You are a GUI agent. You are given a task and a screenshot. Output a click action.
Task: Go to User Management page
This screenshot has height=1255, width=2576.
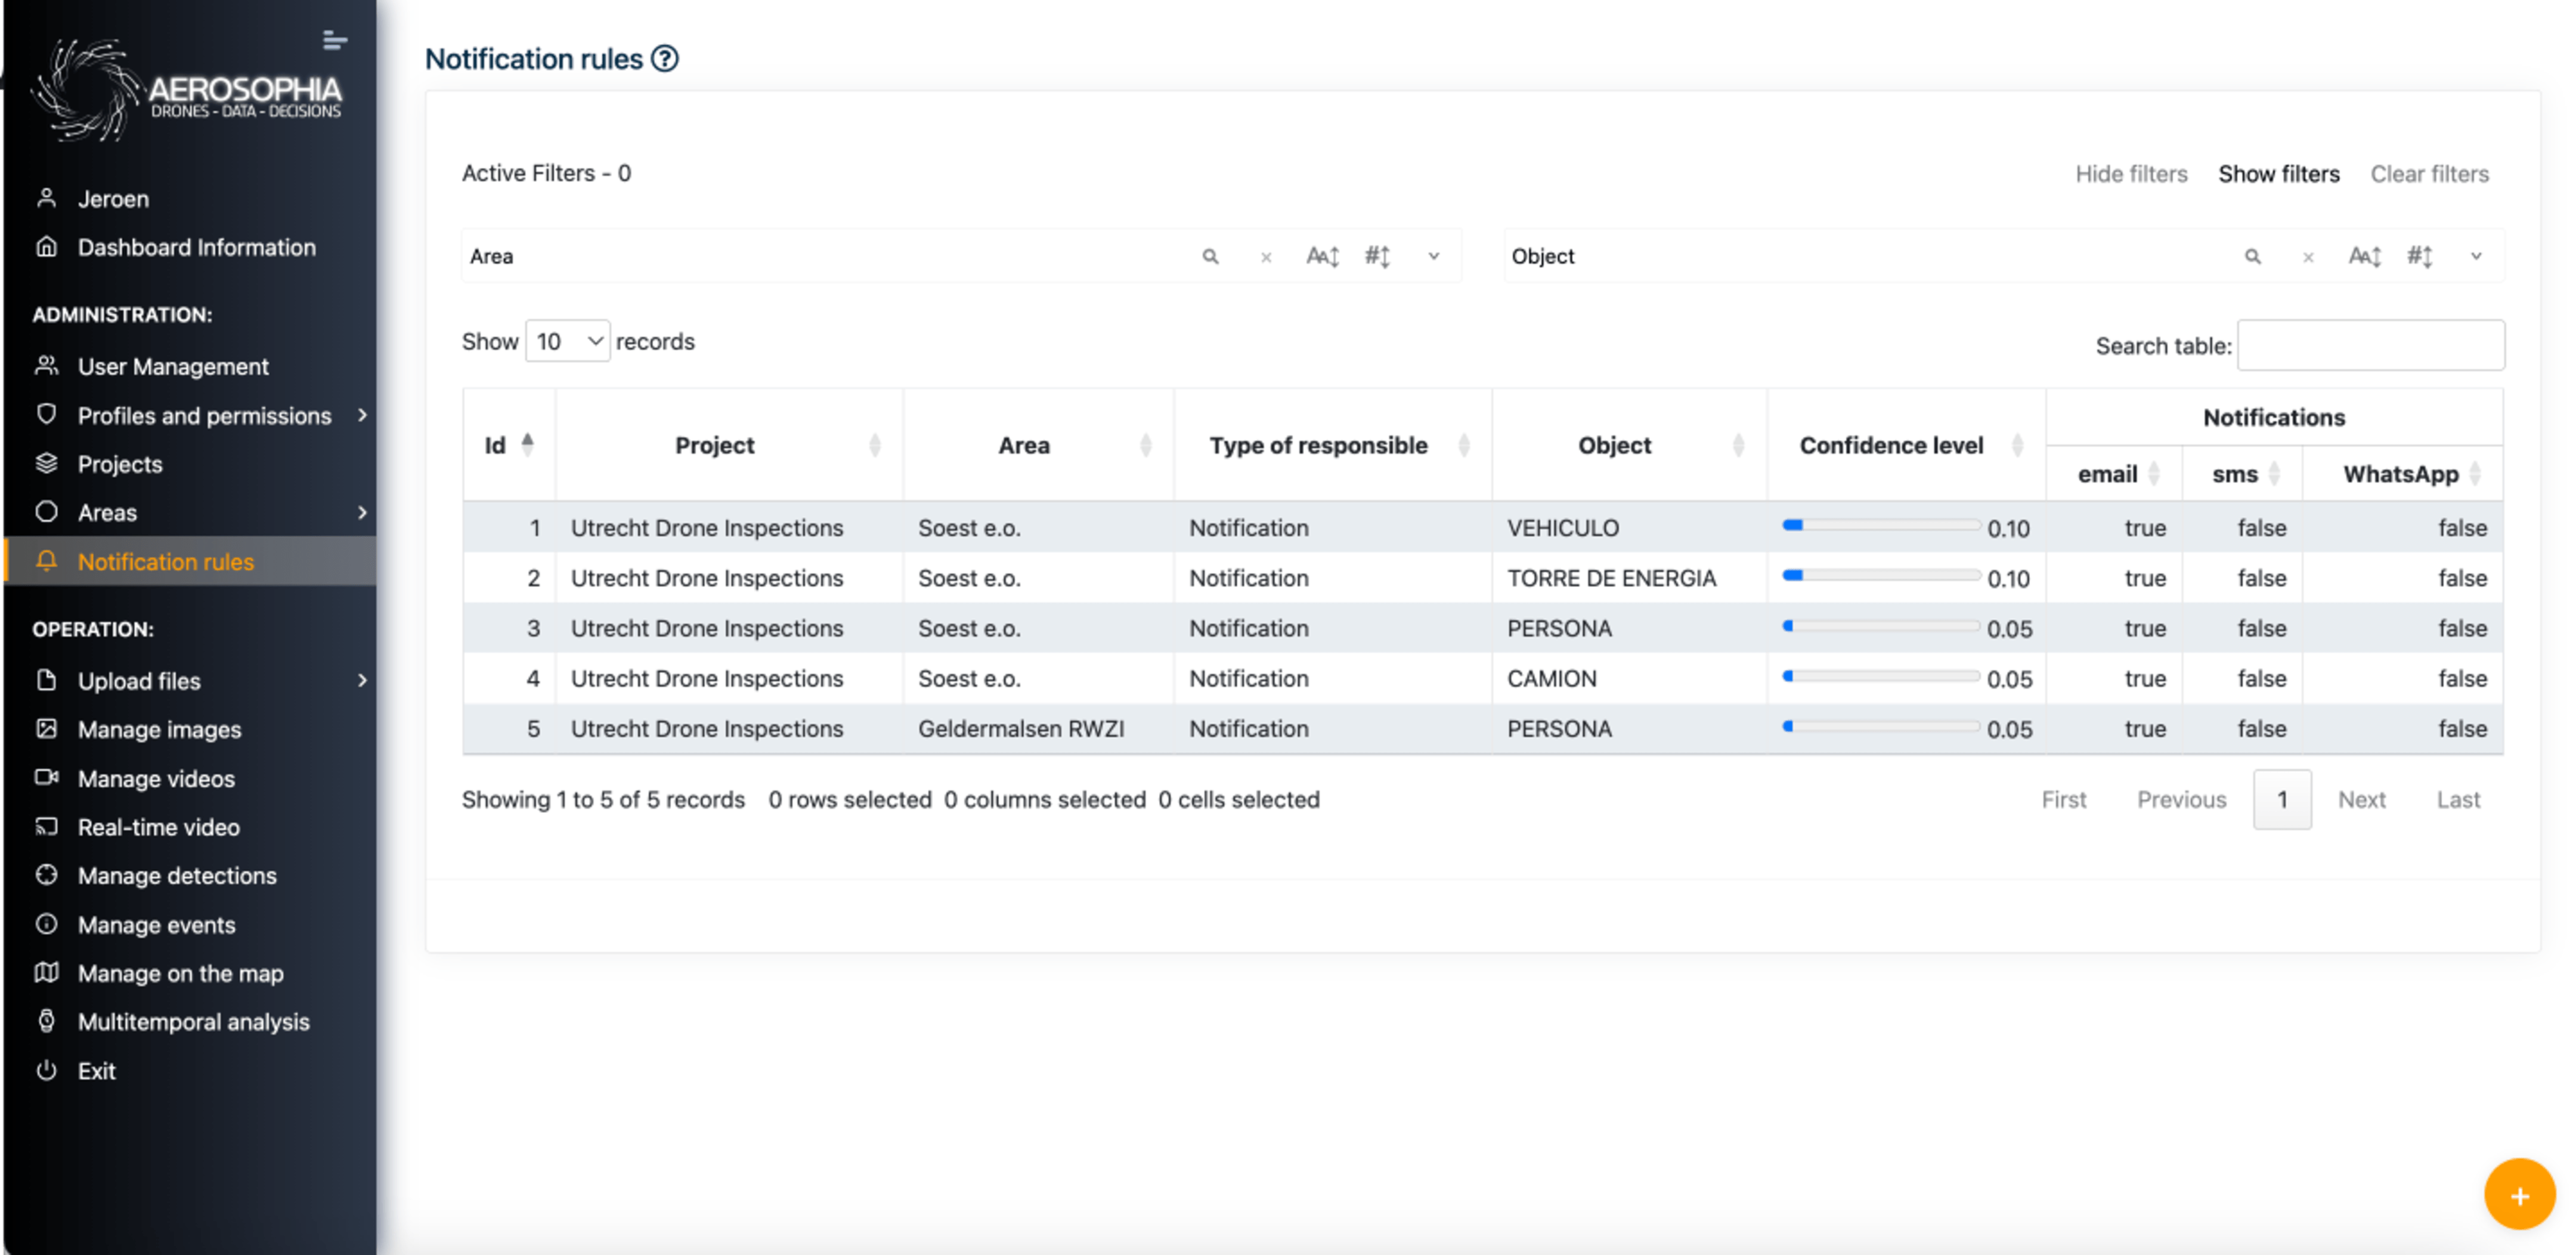pyautogui.click(x=173, y=366)
